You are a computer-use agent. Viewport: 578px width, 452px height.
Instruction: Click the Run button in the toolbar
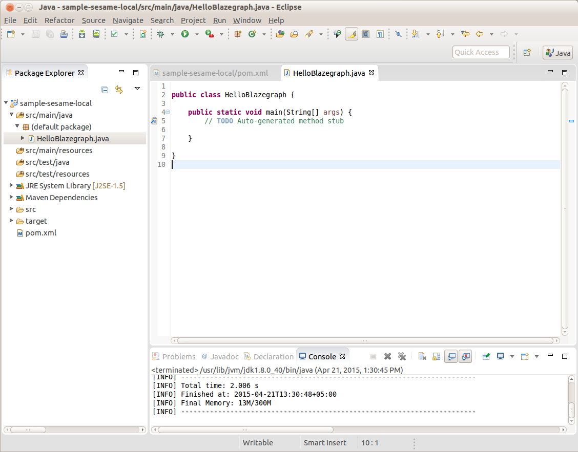[x=184, y=34]
